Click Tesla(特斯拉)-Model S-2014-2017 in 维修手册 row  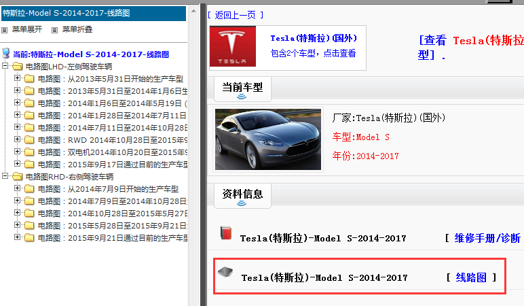click(323, 239)
